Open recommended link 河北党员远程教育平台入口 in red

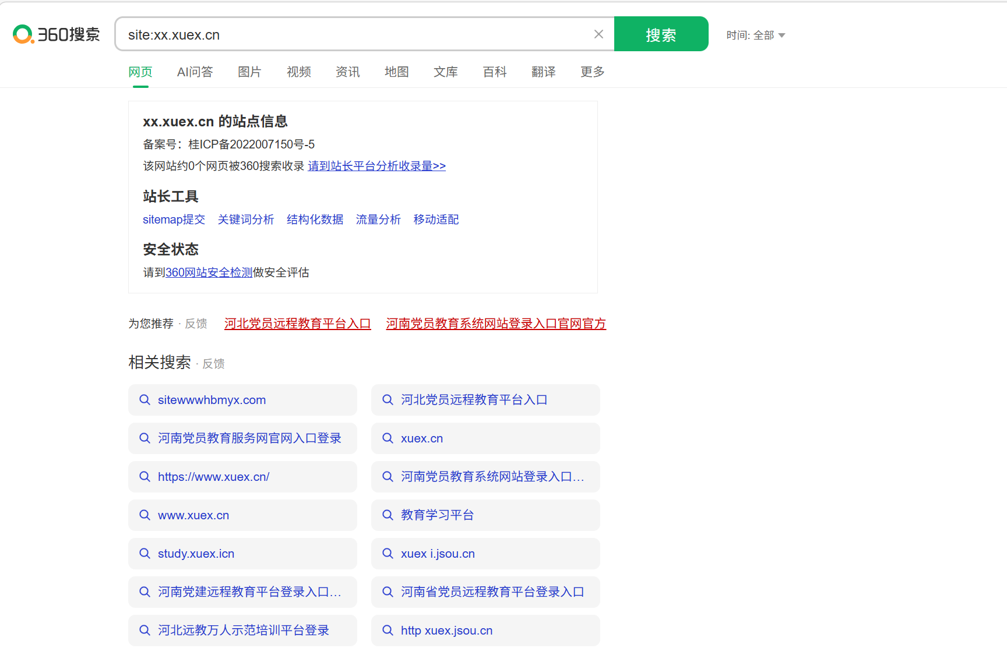point(298,324)
